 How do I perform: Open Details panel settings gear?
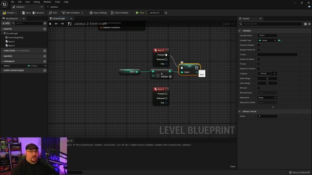click(310, 24)
